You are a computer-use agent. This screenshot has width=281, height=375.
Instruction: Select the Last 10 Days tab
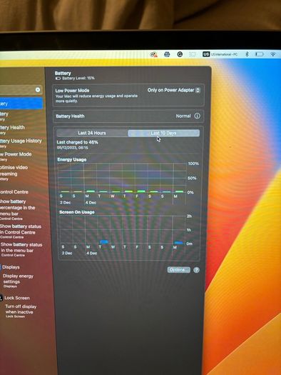164,133
